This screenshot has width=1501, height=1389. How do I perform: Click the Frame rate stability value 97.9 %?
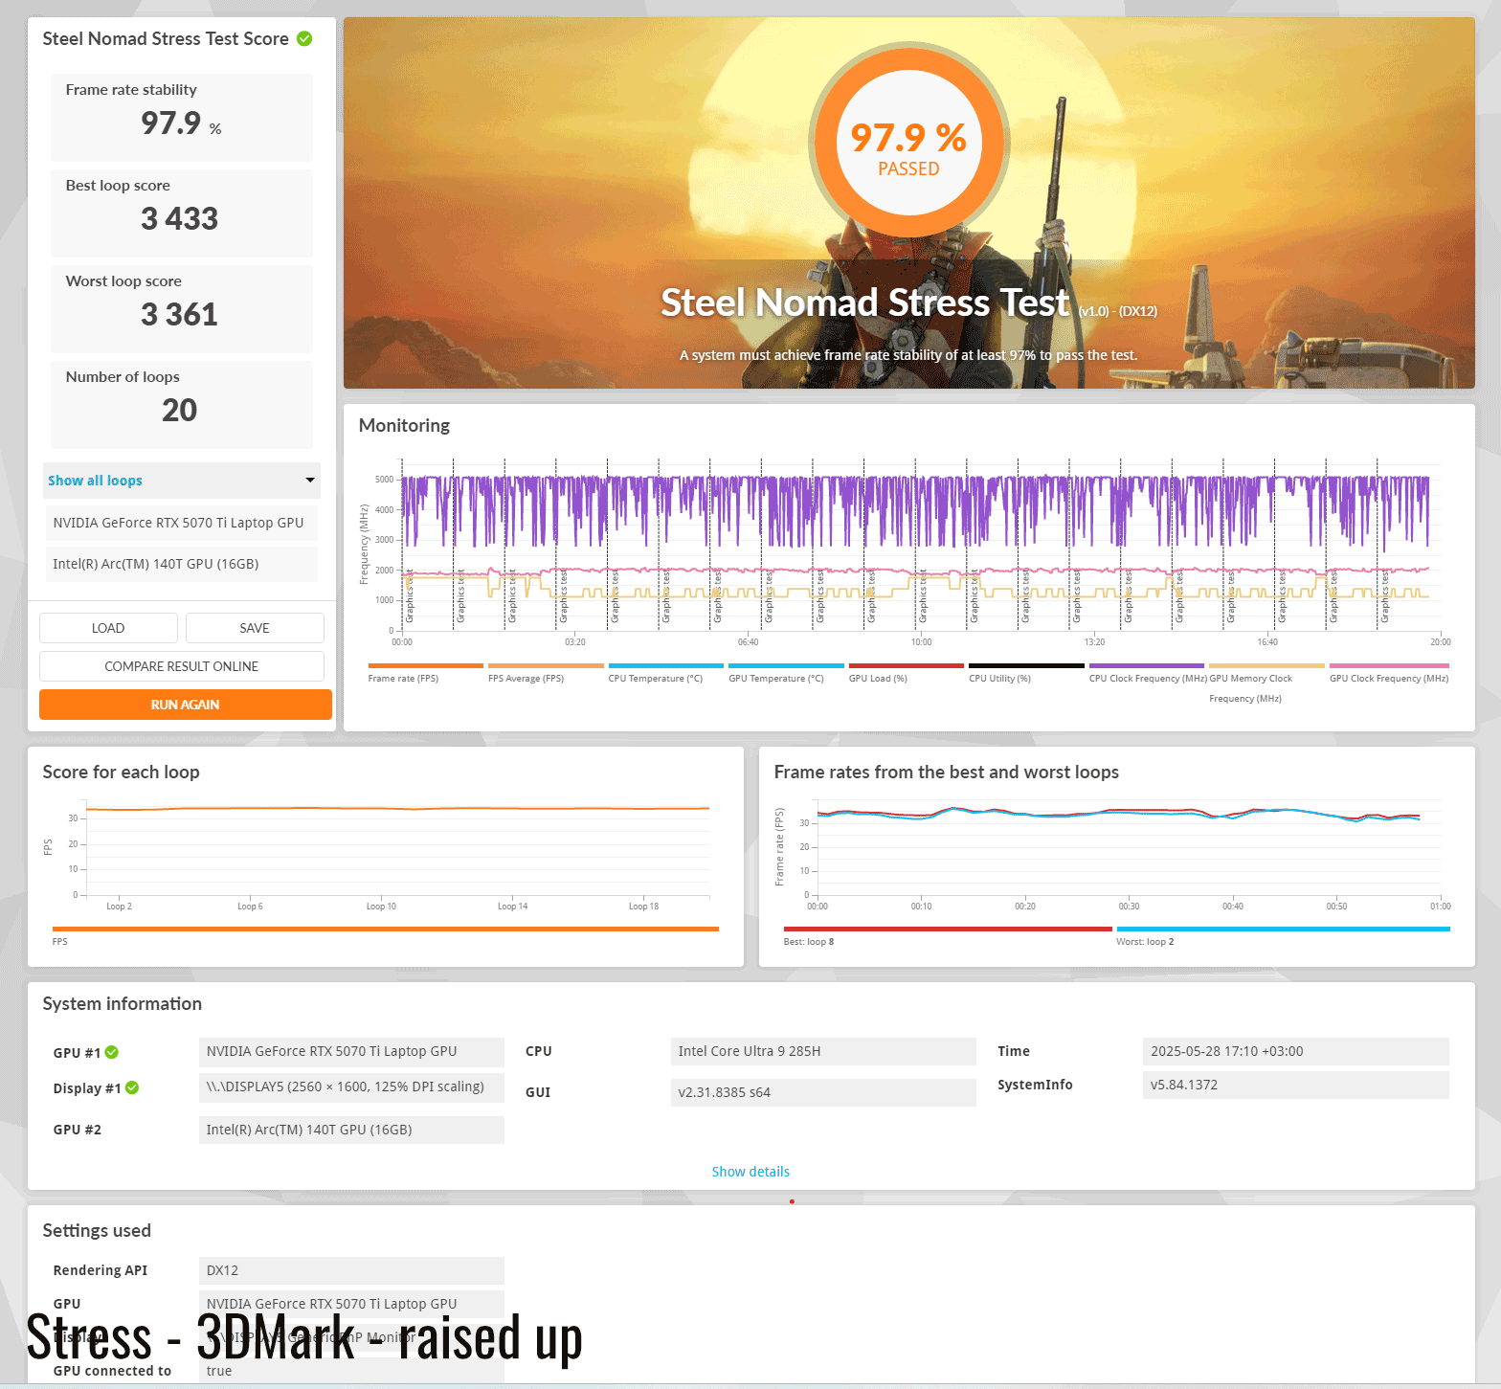(181, 123)
